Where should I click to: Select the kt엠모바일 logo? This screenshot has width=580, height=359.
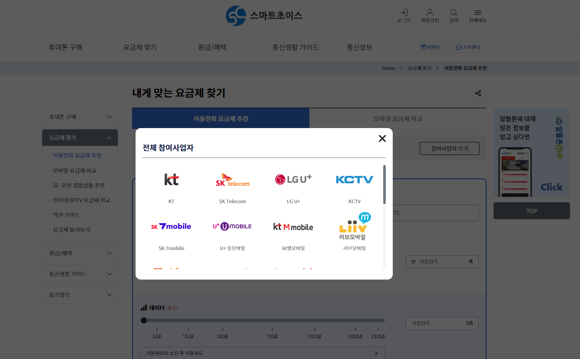[x=293, y=227]
